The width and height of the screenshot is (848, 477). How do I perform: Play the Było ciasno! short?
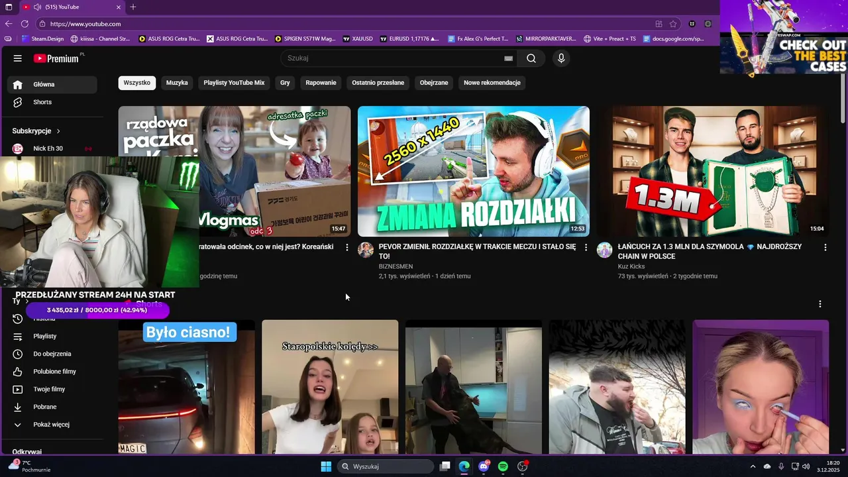click(x=187, y=387)
